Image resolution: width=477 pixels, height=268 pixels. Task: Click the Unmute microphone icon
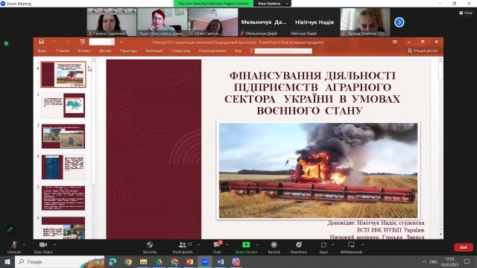pos(14,245)
